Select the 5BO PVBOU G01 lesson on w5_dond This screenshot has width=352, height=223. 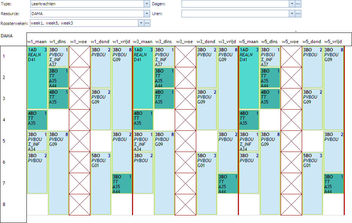[312, 184]
